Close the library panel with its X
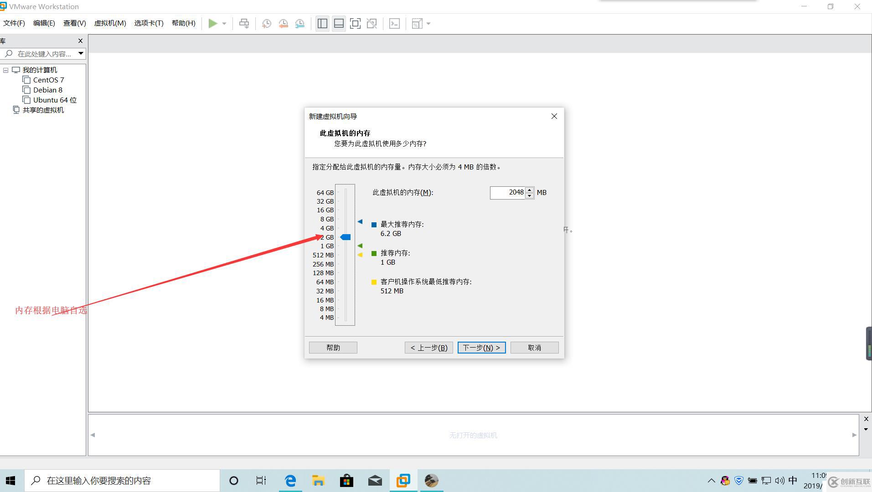 81,41
